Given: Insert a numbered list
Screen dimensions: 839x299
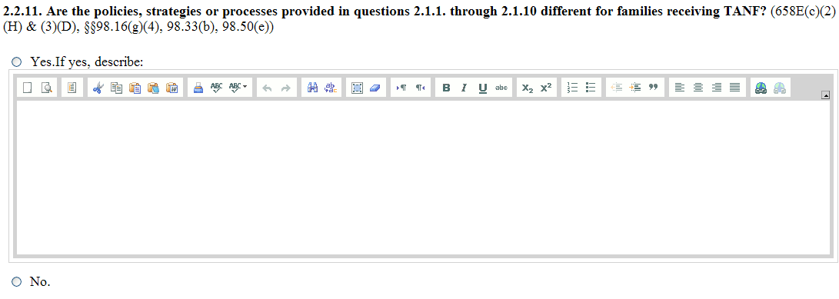Looking at the screenshot, I should pos(572,88).
